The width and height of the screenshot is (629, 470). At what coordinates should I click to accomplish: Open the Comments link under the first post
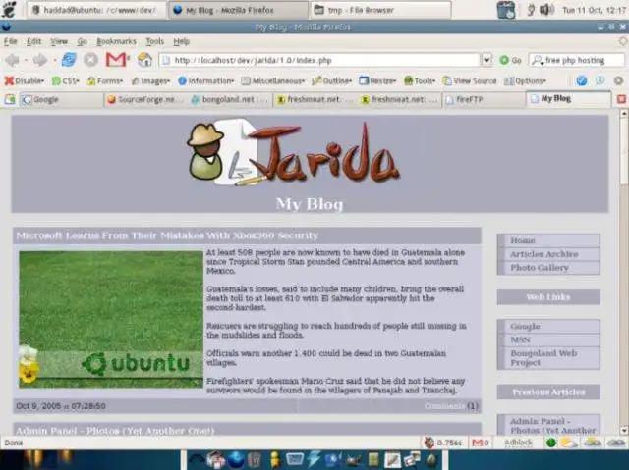click(444, 406)
